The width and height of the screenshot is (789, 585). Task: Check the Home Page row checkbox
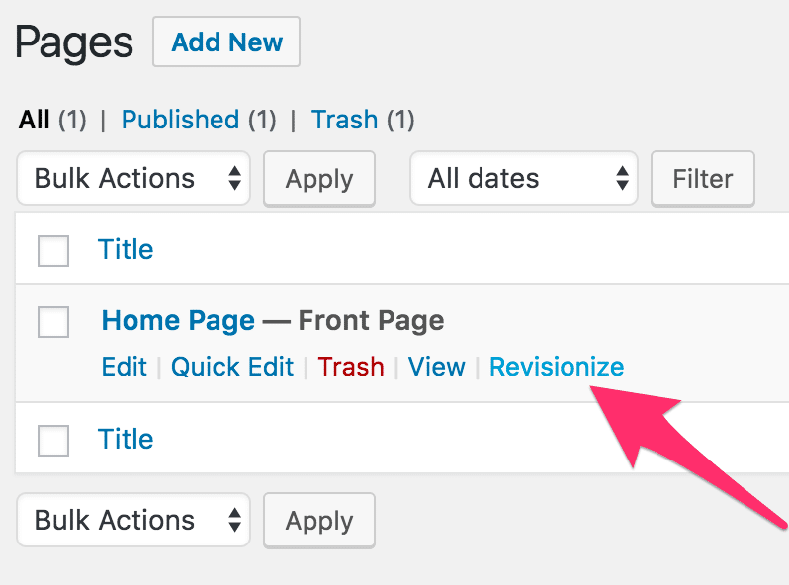(53, 322)
